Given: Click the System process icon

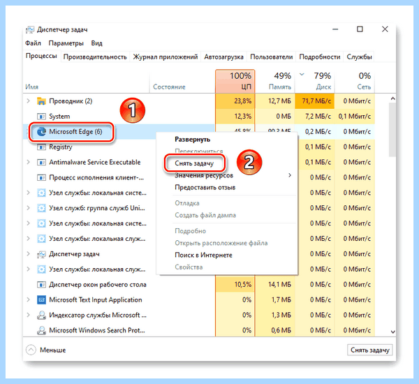Looking at the screenshot, I should click(41, 117).
